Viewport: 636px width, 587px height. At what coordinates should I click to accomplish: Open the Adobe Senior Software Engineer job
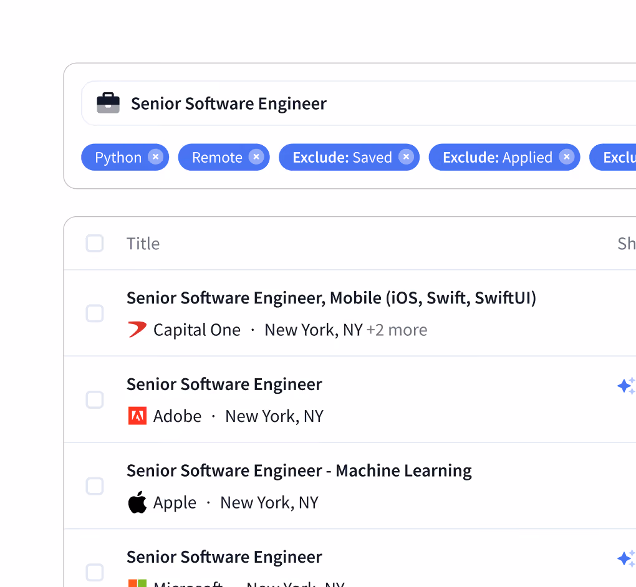[x=224, y=384]
